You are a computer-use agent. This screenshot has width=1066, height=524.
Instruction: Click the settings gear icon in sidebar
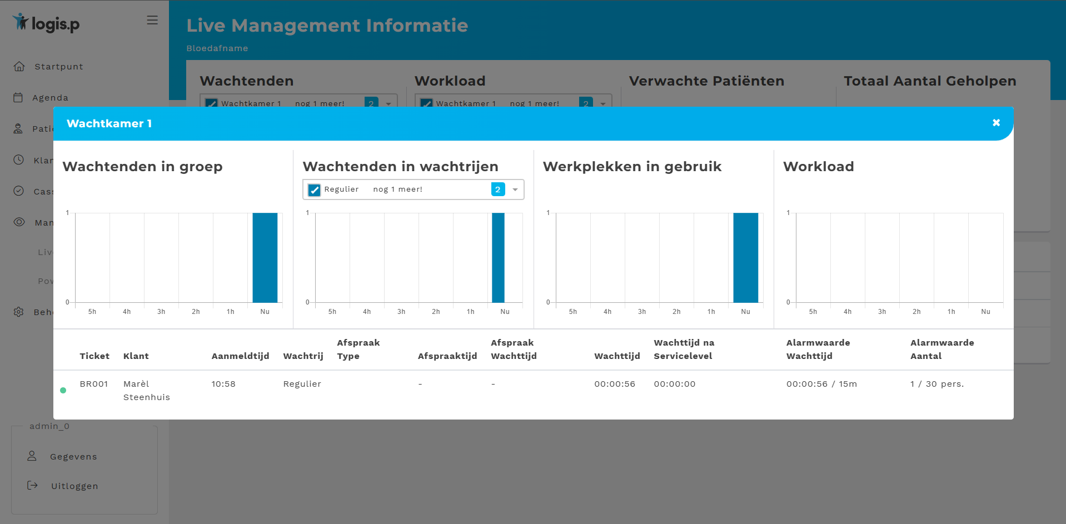19,312
